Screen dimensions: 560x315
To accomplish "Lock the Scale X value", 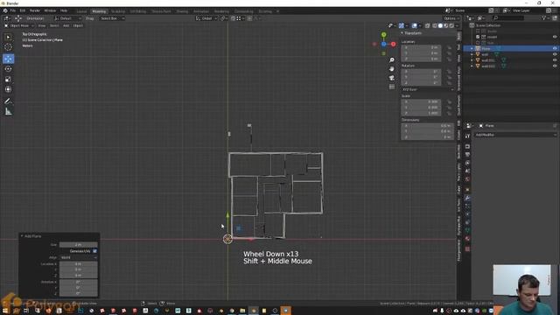I will (449, 101).
